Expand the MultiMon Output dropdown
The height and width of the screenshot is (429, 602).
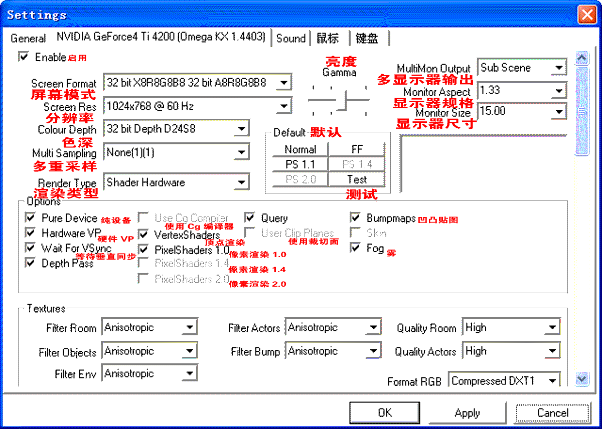point(559,68)
